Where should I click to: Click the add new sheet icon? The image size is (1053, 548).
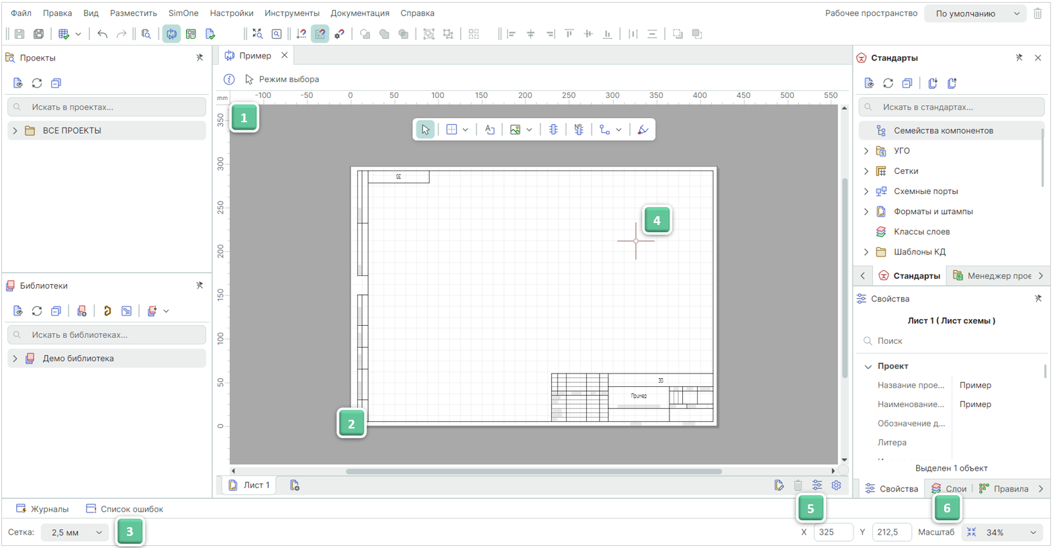point(294,486)
